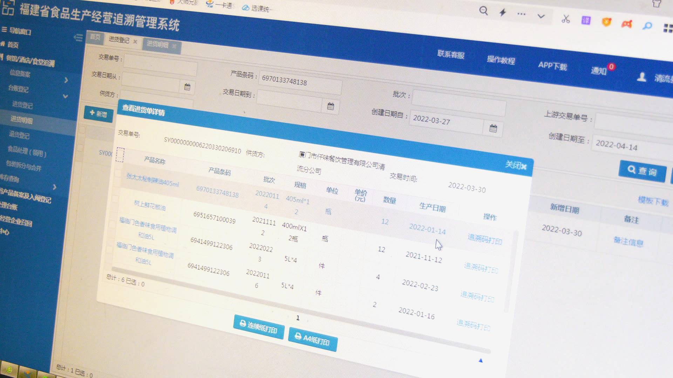Click the 新增 add button
Screen dimensions: 673x378
(98, 114)
